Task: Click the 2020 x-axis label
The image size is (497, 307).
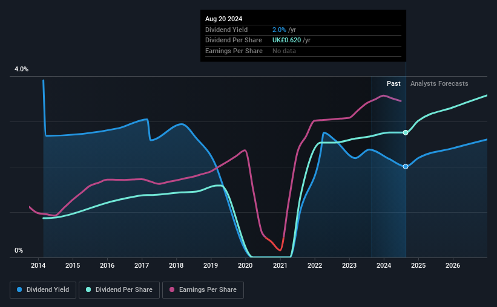Action: (x=245, y=265)
